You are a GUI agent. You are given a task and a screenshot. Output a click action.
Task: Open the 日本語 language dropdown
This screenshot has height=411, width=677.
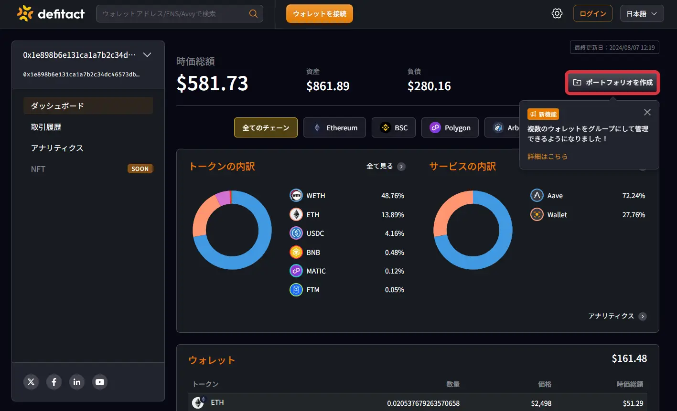642,14
